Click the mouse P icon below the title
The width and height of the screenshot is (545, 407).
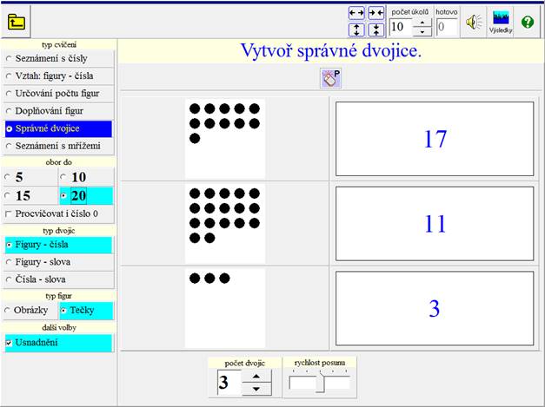click(331, 78)
